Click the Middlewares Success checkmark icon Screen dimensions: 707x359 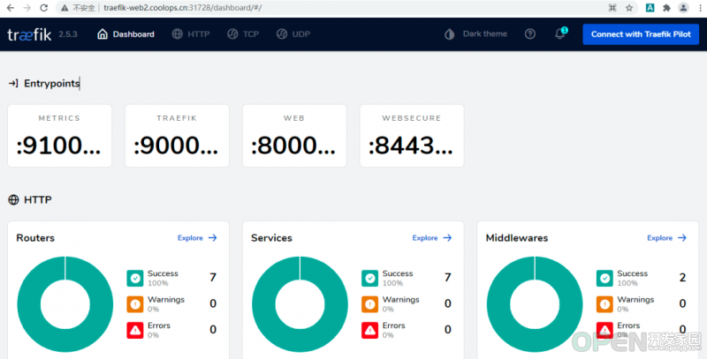604,279
